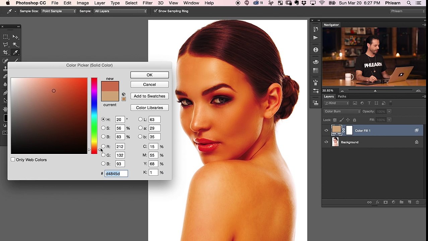Click the Color Libraries button
The image size is (428, 241).
click(x=149, y=108)
